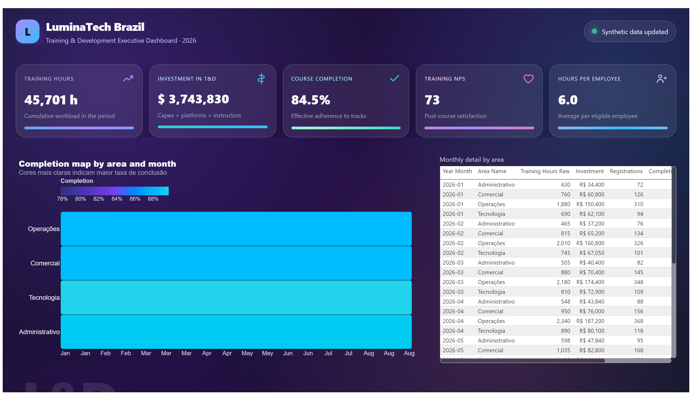The height and width of the screenshot is (395, 692).
Task: Click the R$ 160,800 investment cell
Action: [590, 243]
